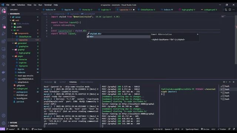Screen dimensions: 237x133
Task: Open the Source Control view
Action: [3, 26]
